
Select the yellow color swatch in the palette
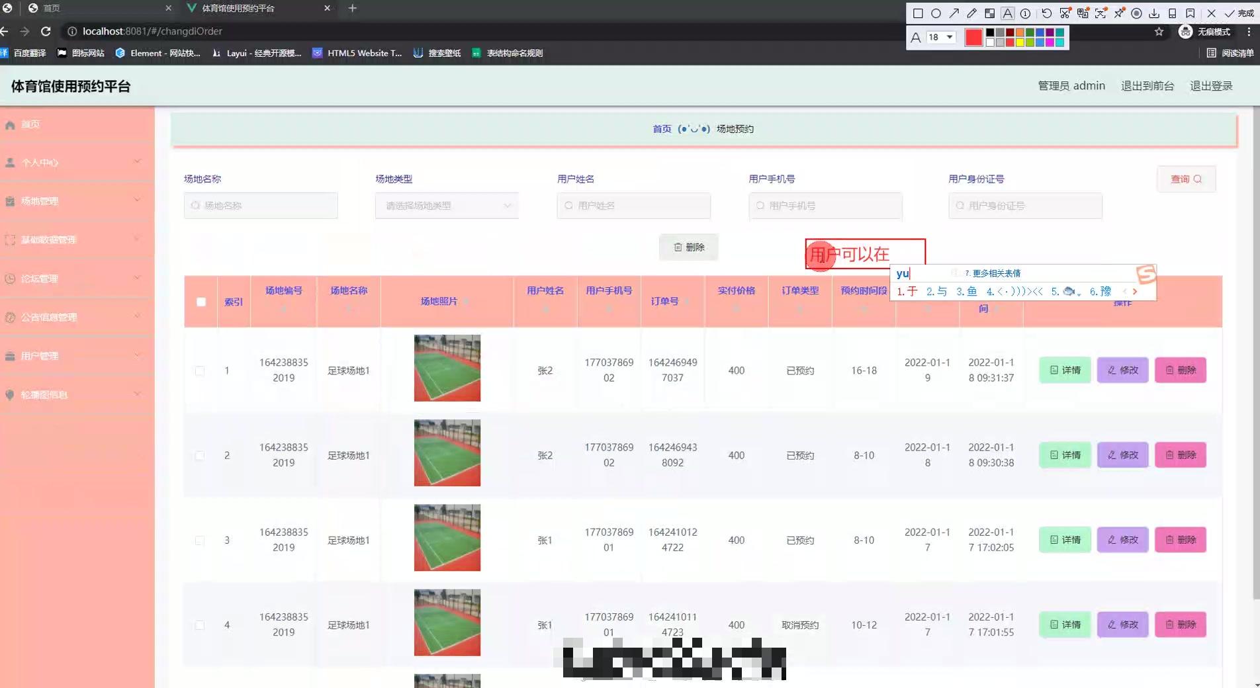point(1019,42)
